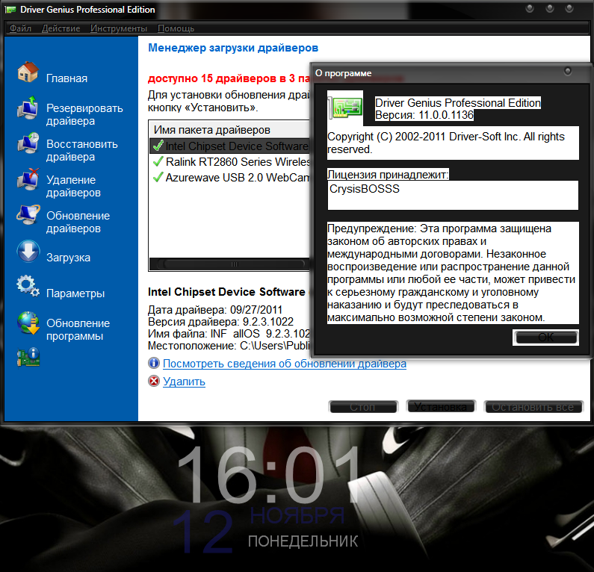
Task: Click the Загрузка download arrow icon
Action: 28,252
